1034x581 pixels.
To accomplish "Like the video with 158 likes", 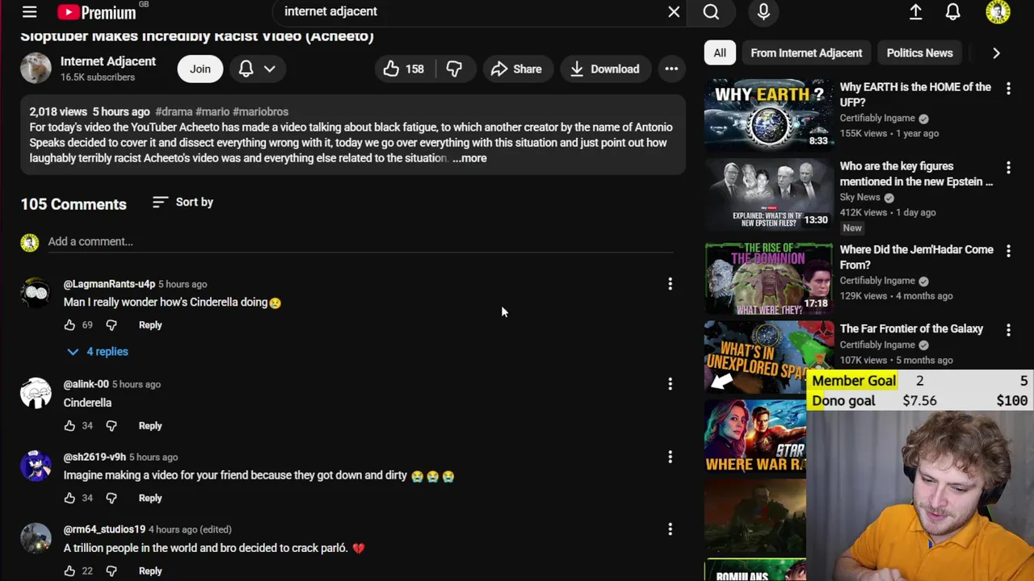I will click(x=405, y=69).
